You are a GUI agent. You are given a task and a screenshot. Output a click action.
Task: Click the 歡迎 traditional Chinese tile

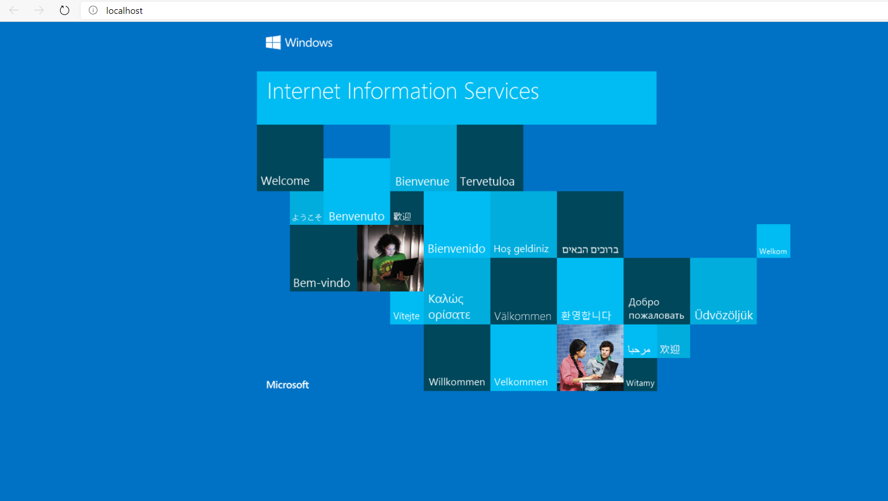click(407, 208)
